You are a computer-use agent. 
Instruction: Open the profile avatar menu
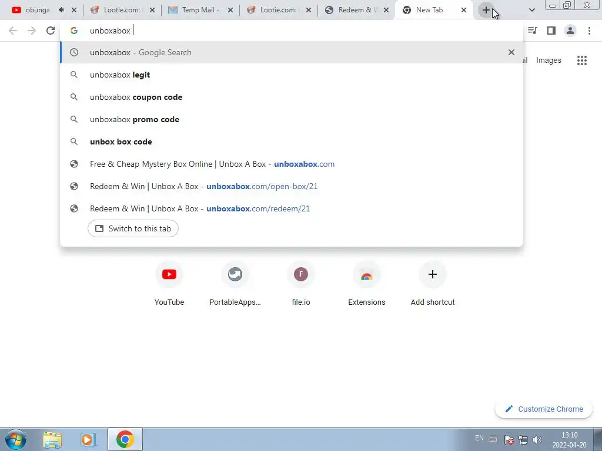pyautogui.click(x=570, y=31)
